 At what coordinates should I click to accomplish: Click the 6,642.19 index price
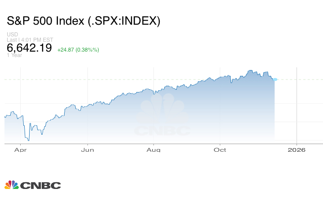[30, 48]
